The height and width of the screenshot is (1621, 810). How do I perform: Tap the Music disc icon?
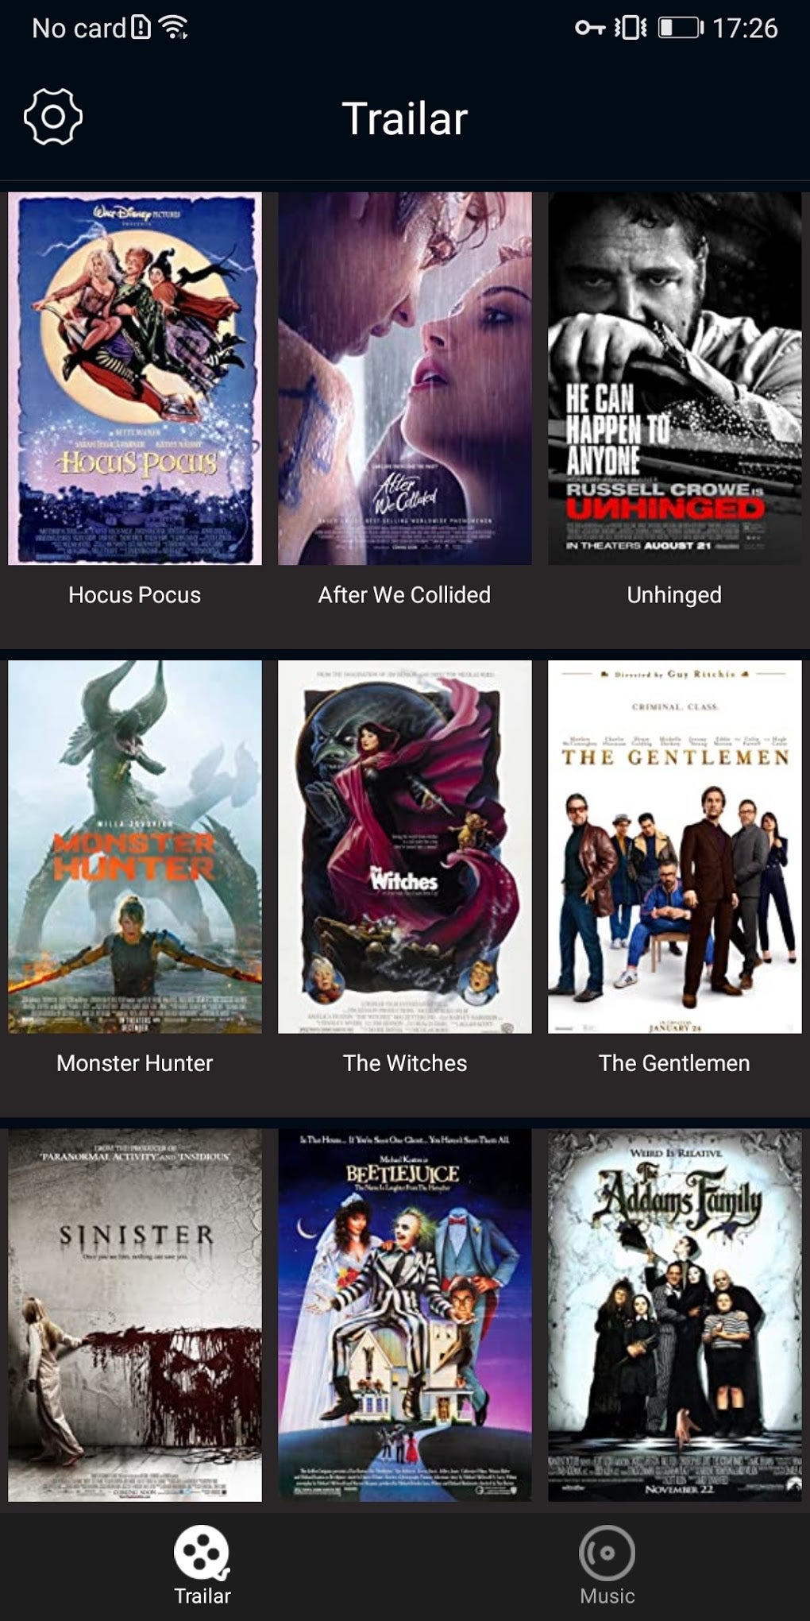607,1553
